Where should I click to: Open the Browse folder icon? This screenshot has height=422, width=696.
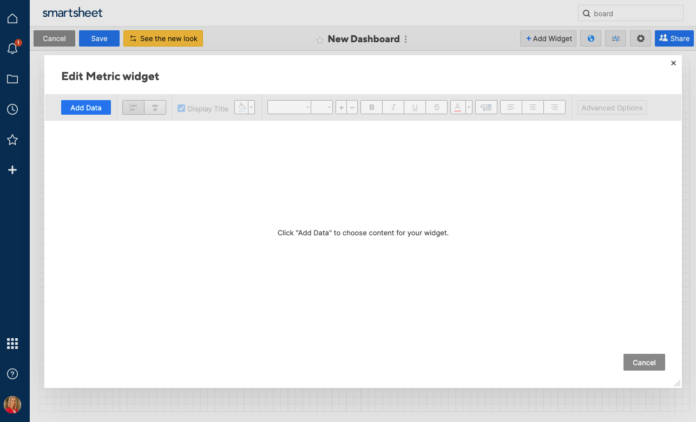coord(12,79)
